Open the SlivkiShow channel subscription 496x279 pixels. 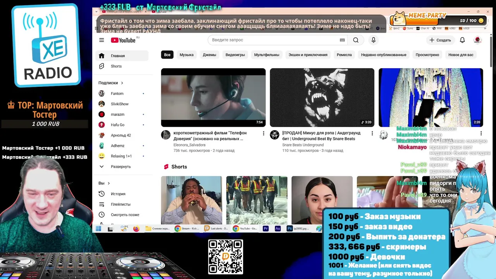122,104
